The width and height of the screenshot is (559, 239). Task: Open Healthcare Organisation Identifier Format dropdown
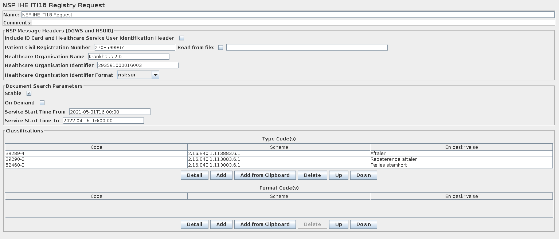click(x=155, y=75)
